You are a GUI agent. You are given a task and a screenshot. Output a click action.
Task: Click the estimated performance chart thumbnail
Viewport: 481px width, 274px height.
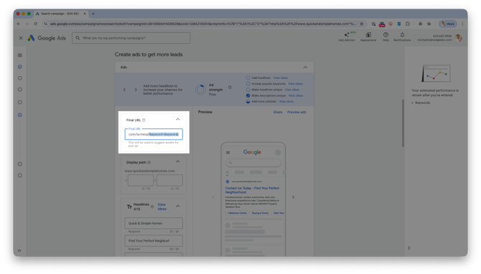click(436, 73)
